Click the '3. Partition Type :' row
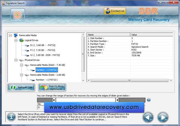The height and width of the screenshot is (126, 180). coord(130,44)
